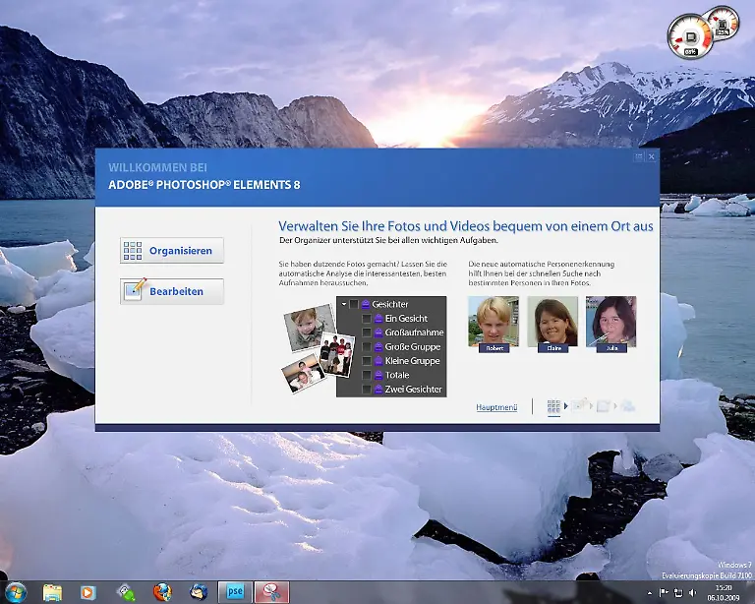Click the cloud icon at the row's end
Viewport: 755px width, 604px height.
(626, 405)
